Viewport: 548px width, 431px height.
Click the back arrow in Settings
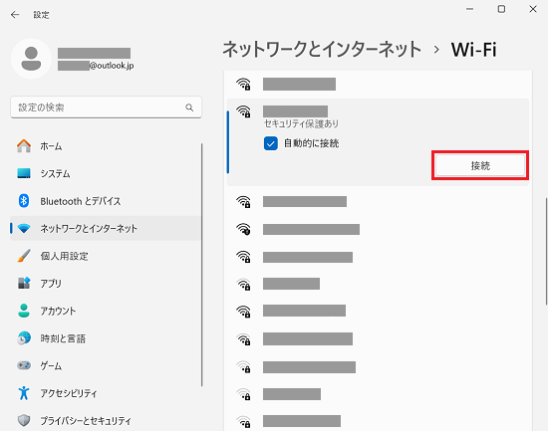[x=15, y=15]
